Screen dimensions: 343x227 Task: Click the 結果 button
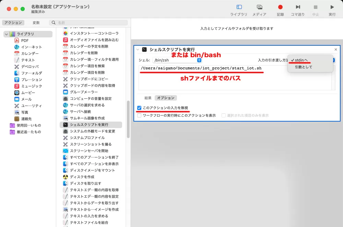148,98
